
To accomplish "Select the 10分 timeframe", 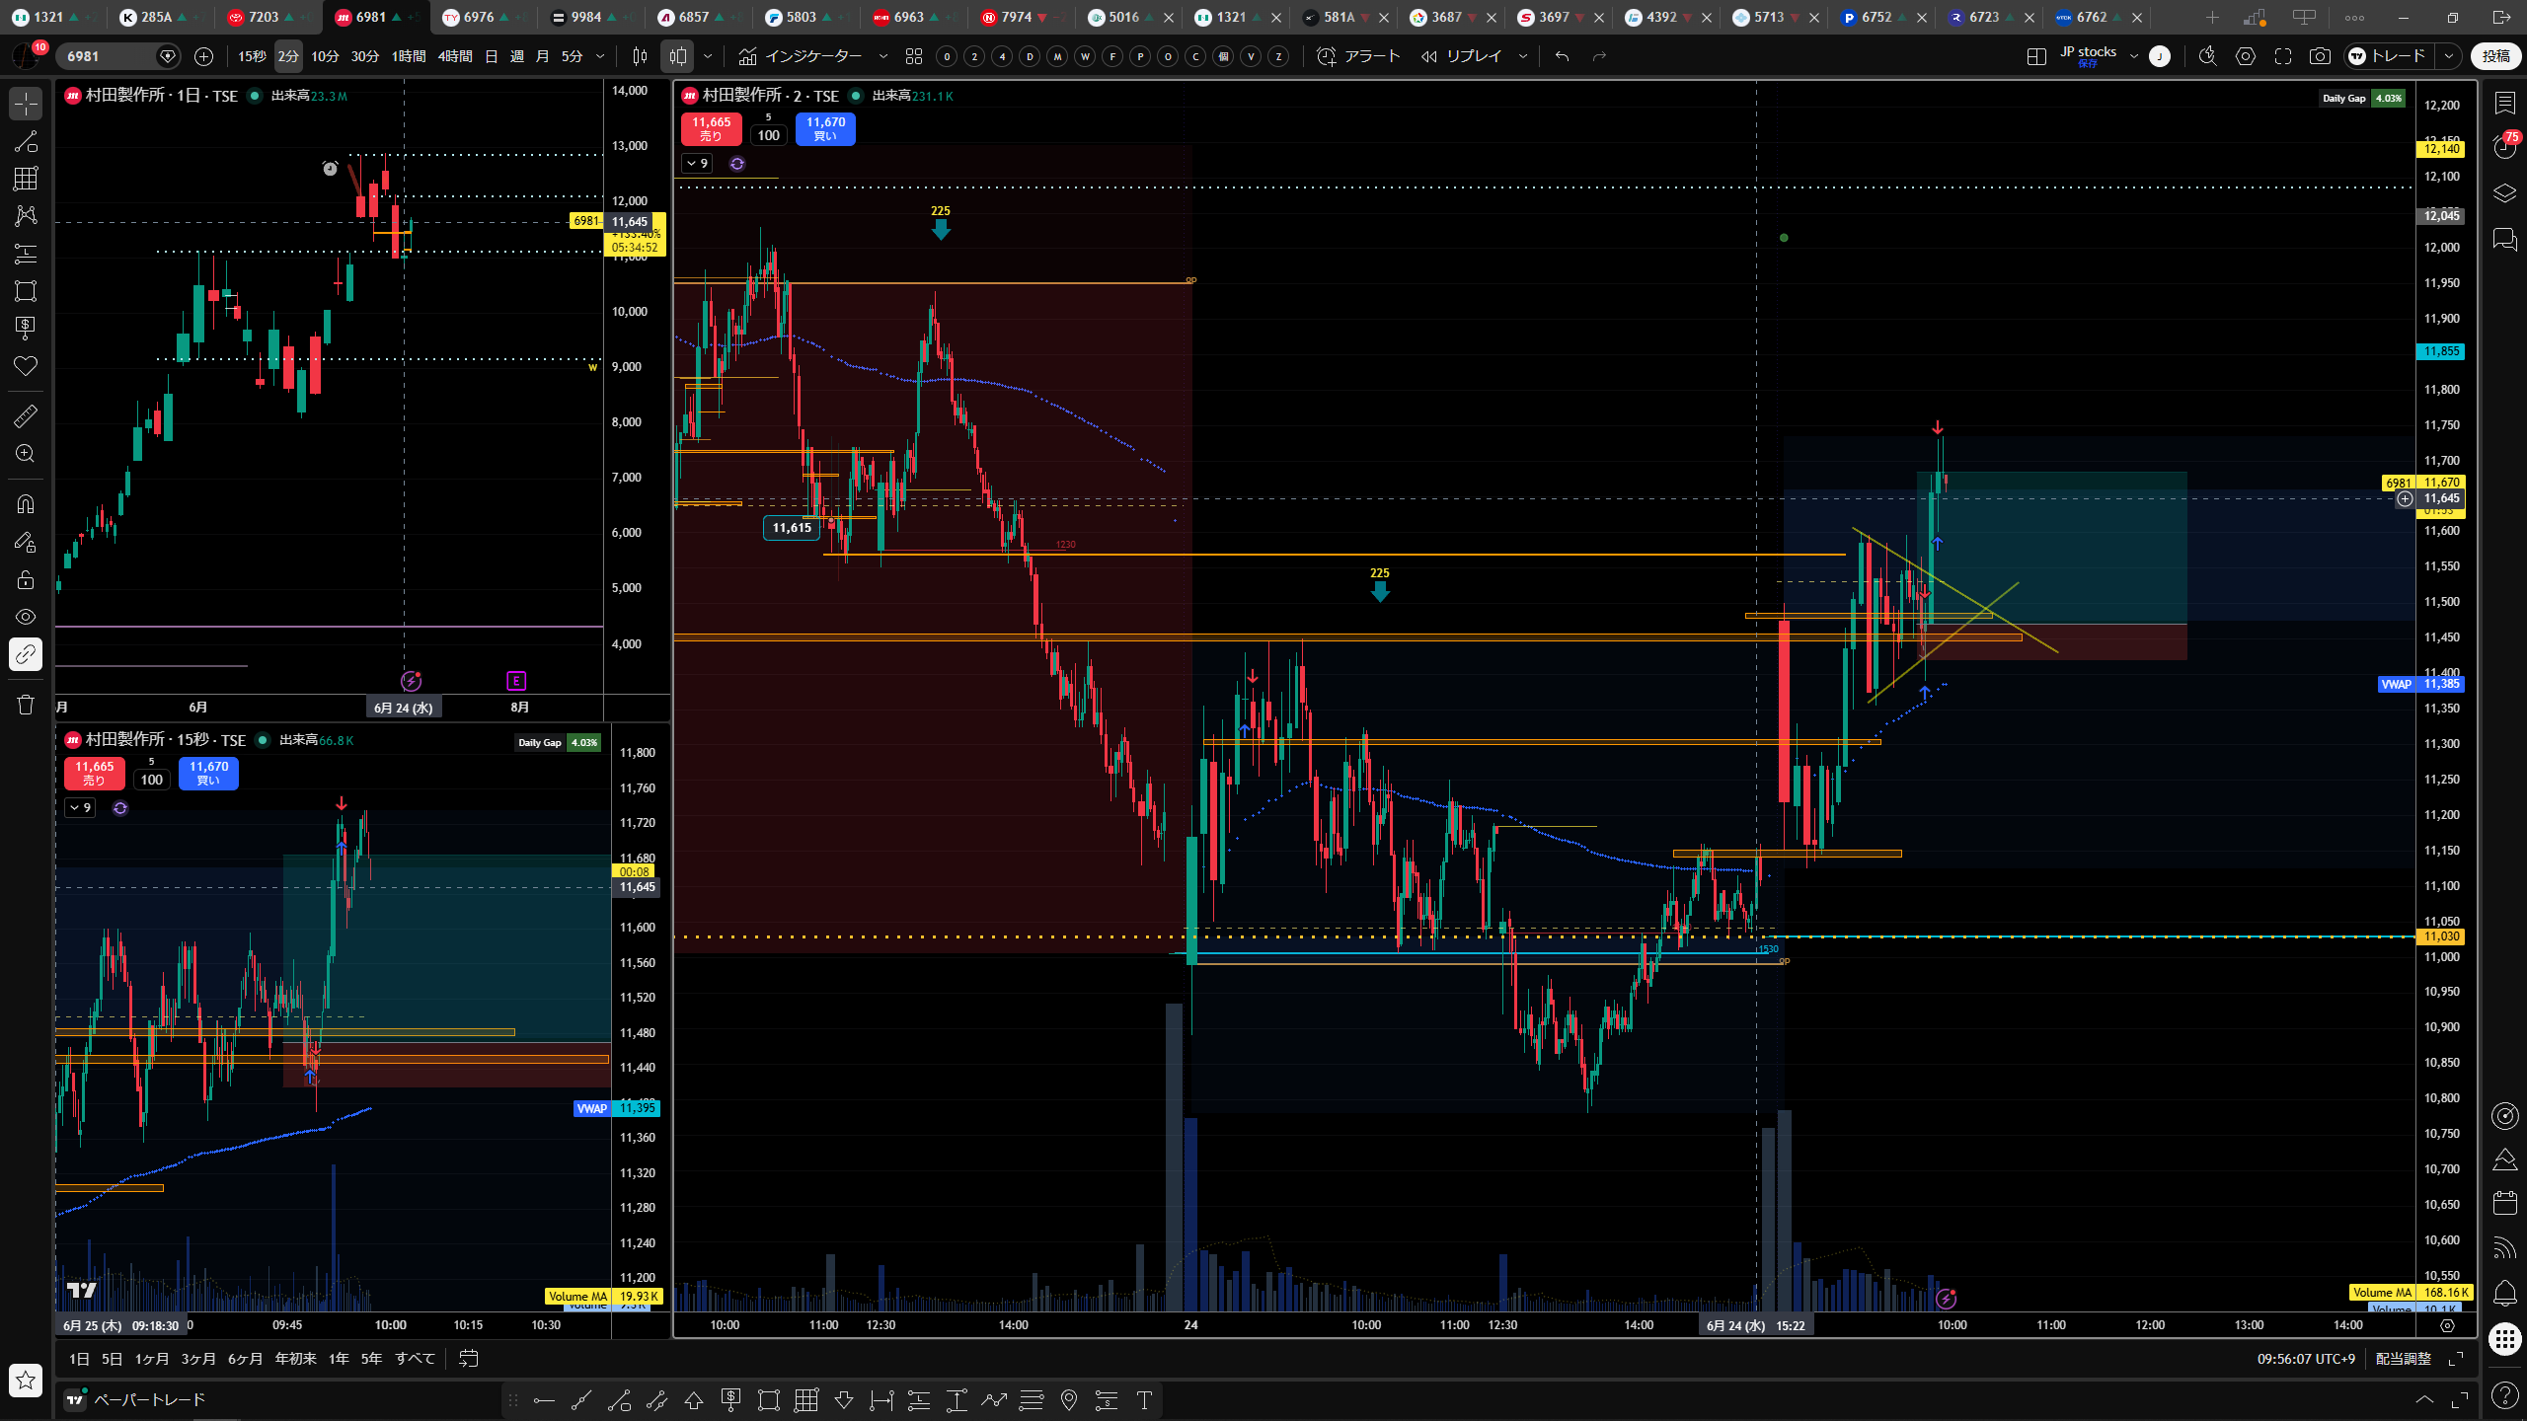I will pyautogui.click(x=324, y=56).
